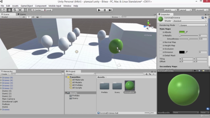The width and height of the screenshot is (210, 118).
Task: Click the Emission color swatch
Action: click(182, 52)
